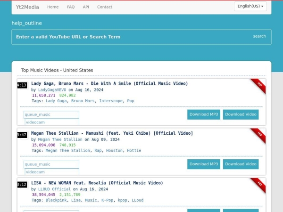This screenshot has height=212, width=283.
Task: Open the API menu item
Action: (86, 7)
